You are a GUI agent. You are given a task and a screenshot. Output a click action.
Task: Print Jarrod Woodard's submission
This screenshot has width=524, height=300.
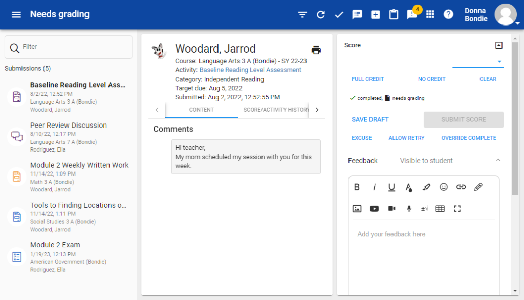(316, 49)
